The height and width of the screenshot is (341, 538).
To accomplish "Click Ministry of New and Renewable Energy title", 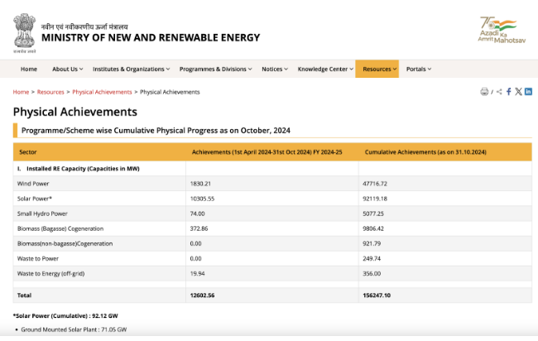I will (x=151, y=37).
